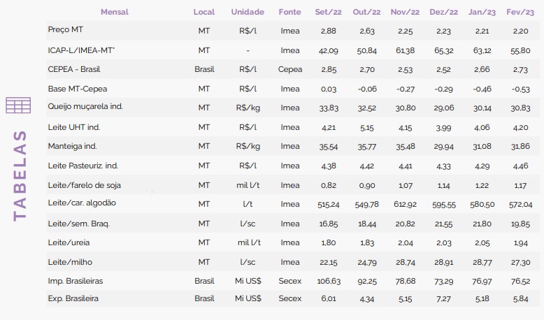Screen dimensions: 544x320
Task: Click the Out/22 column header
Action: pos(366,12)
